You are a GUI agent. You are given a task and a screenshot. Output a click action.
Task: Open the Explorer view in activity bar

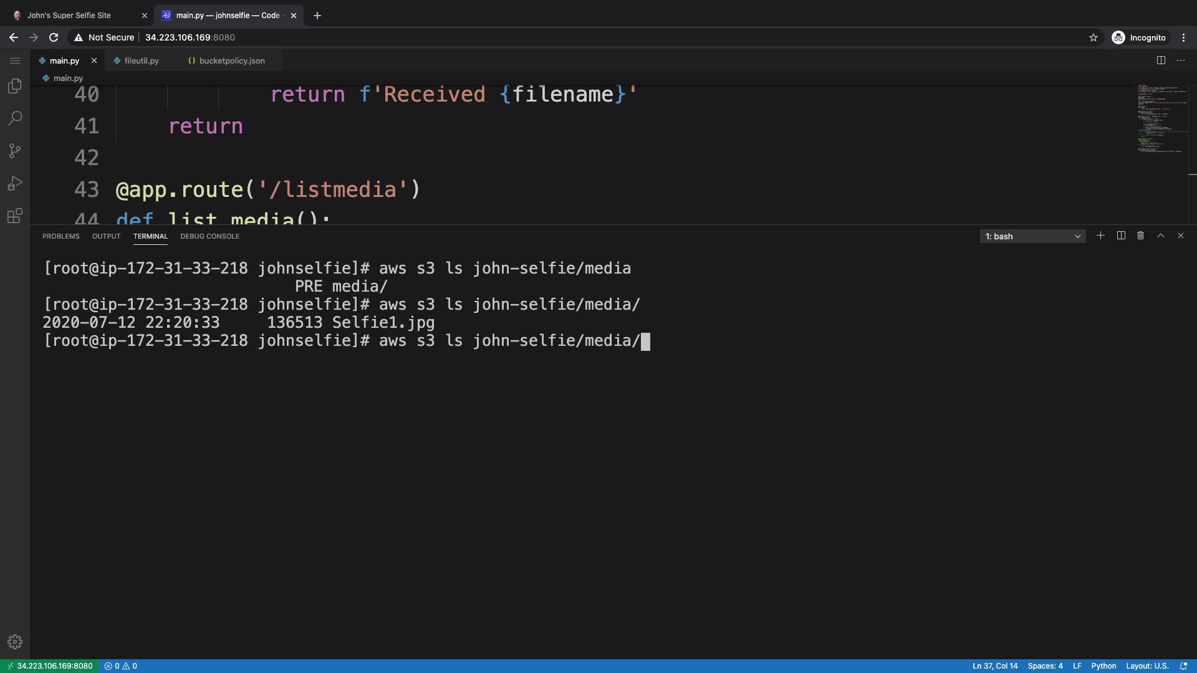pos(15,86)
